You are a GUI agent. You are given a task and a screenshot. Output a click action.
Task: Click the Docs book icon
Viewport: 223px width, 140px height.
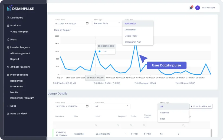tap(8, 106)
